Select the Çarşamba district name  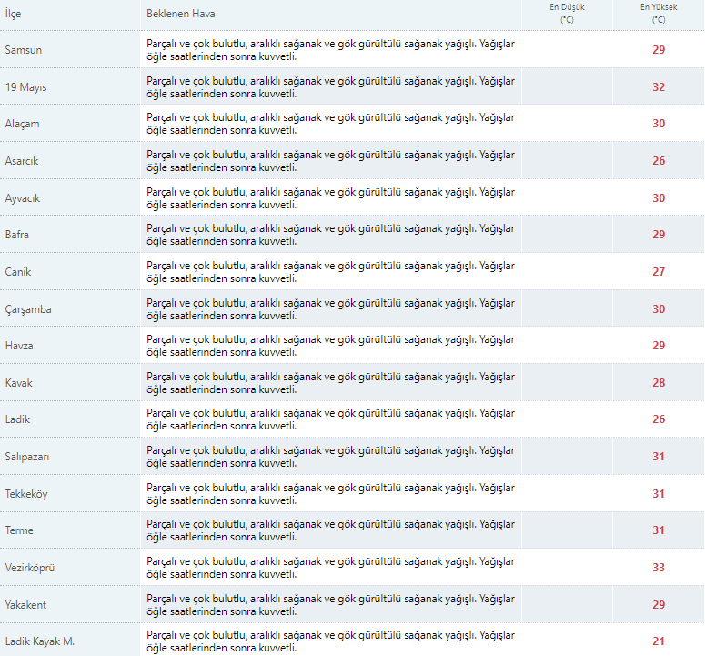(28, 309)
